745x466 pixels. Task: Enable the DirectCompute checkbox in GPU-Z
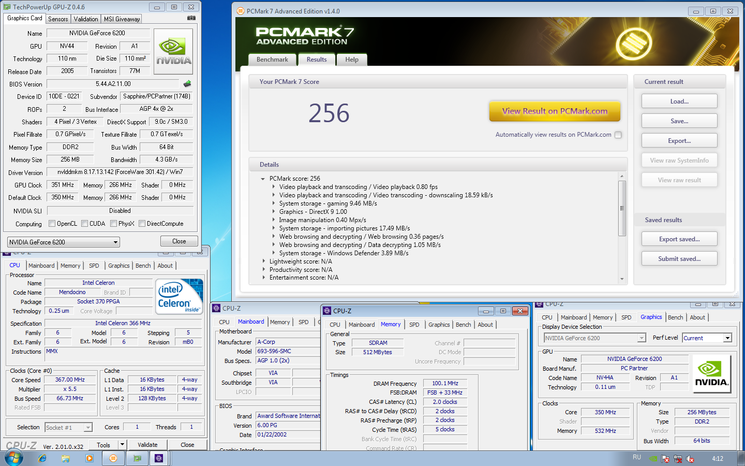[142, 224]
